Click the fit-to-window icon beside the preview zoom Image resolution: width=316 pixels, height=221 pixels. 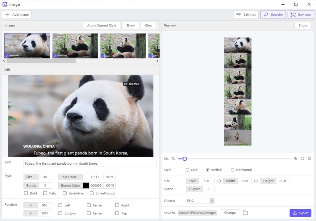point(303,159)
